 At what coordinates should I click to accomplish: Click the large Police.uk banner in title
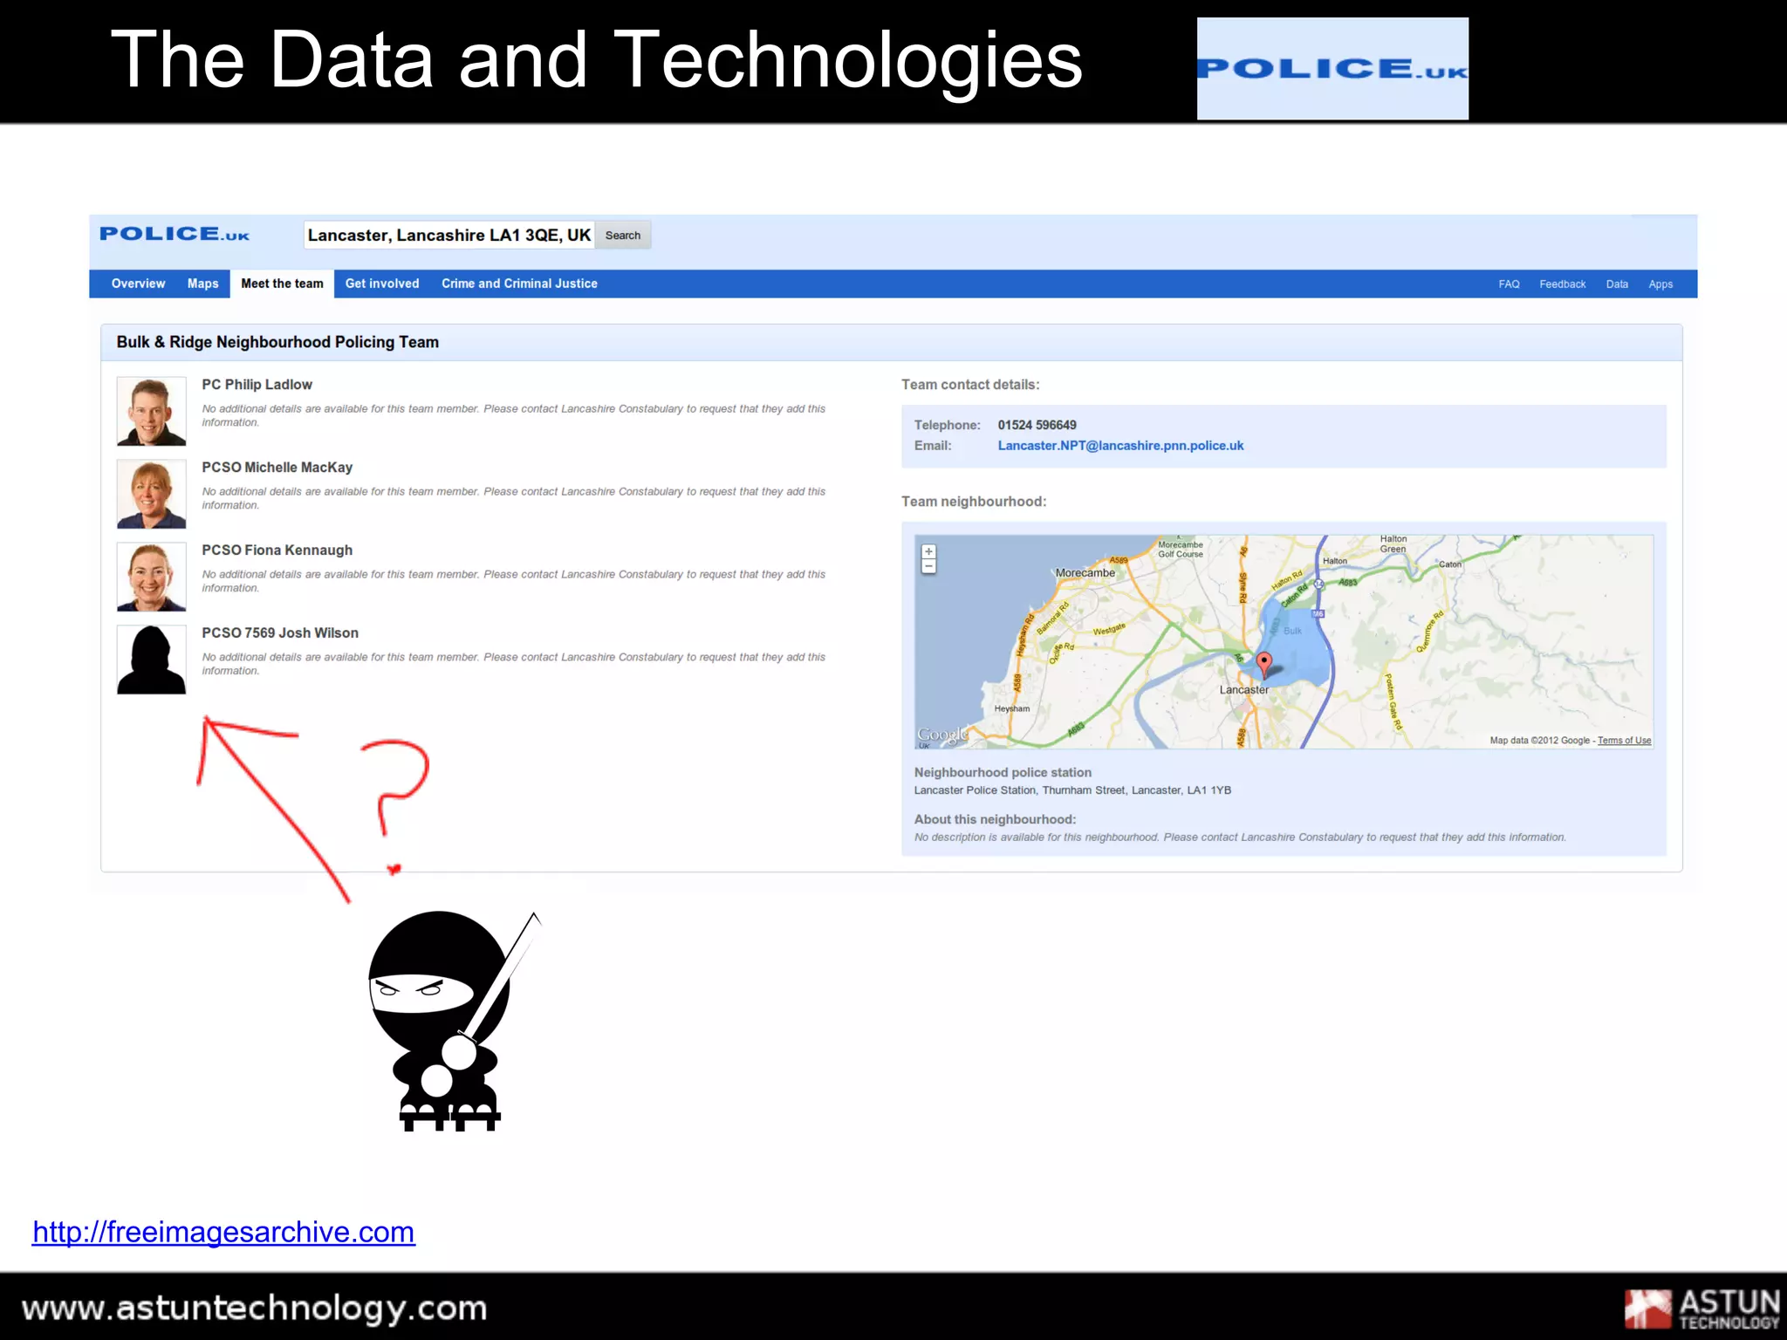tap(1332, 69)
